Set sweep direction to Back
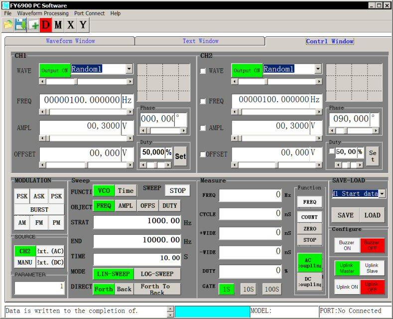Screen dimensions: 393x319 coord(124,289)
